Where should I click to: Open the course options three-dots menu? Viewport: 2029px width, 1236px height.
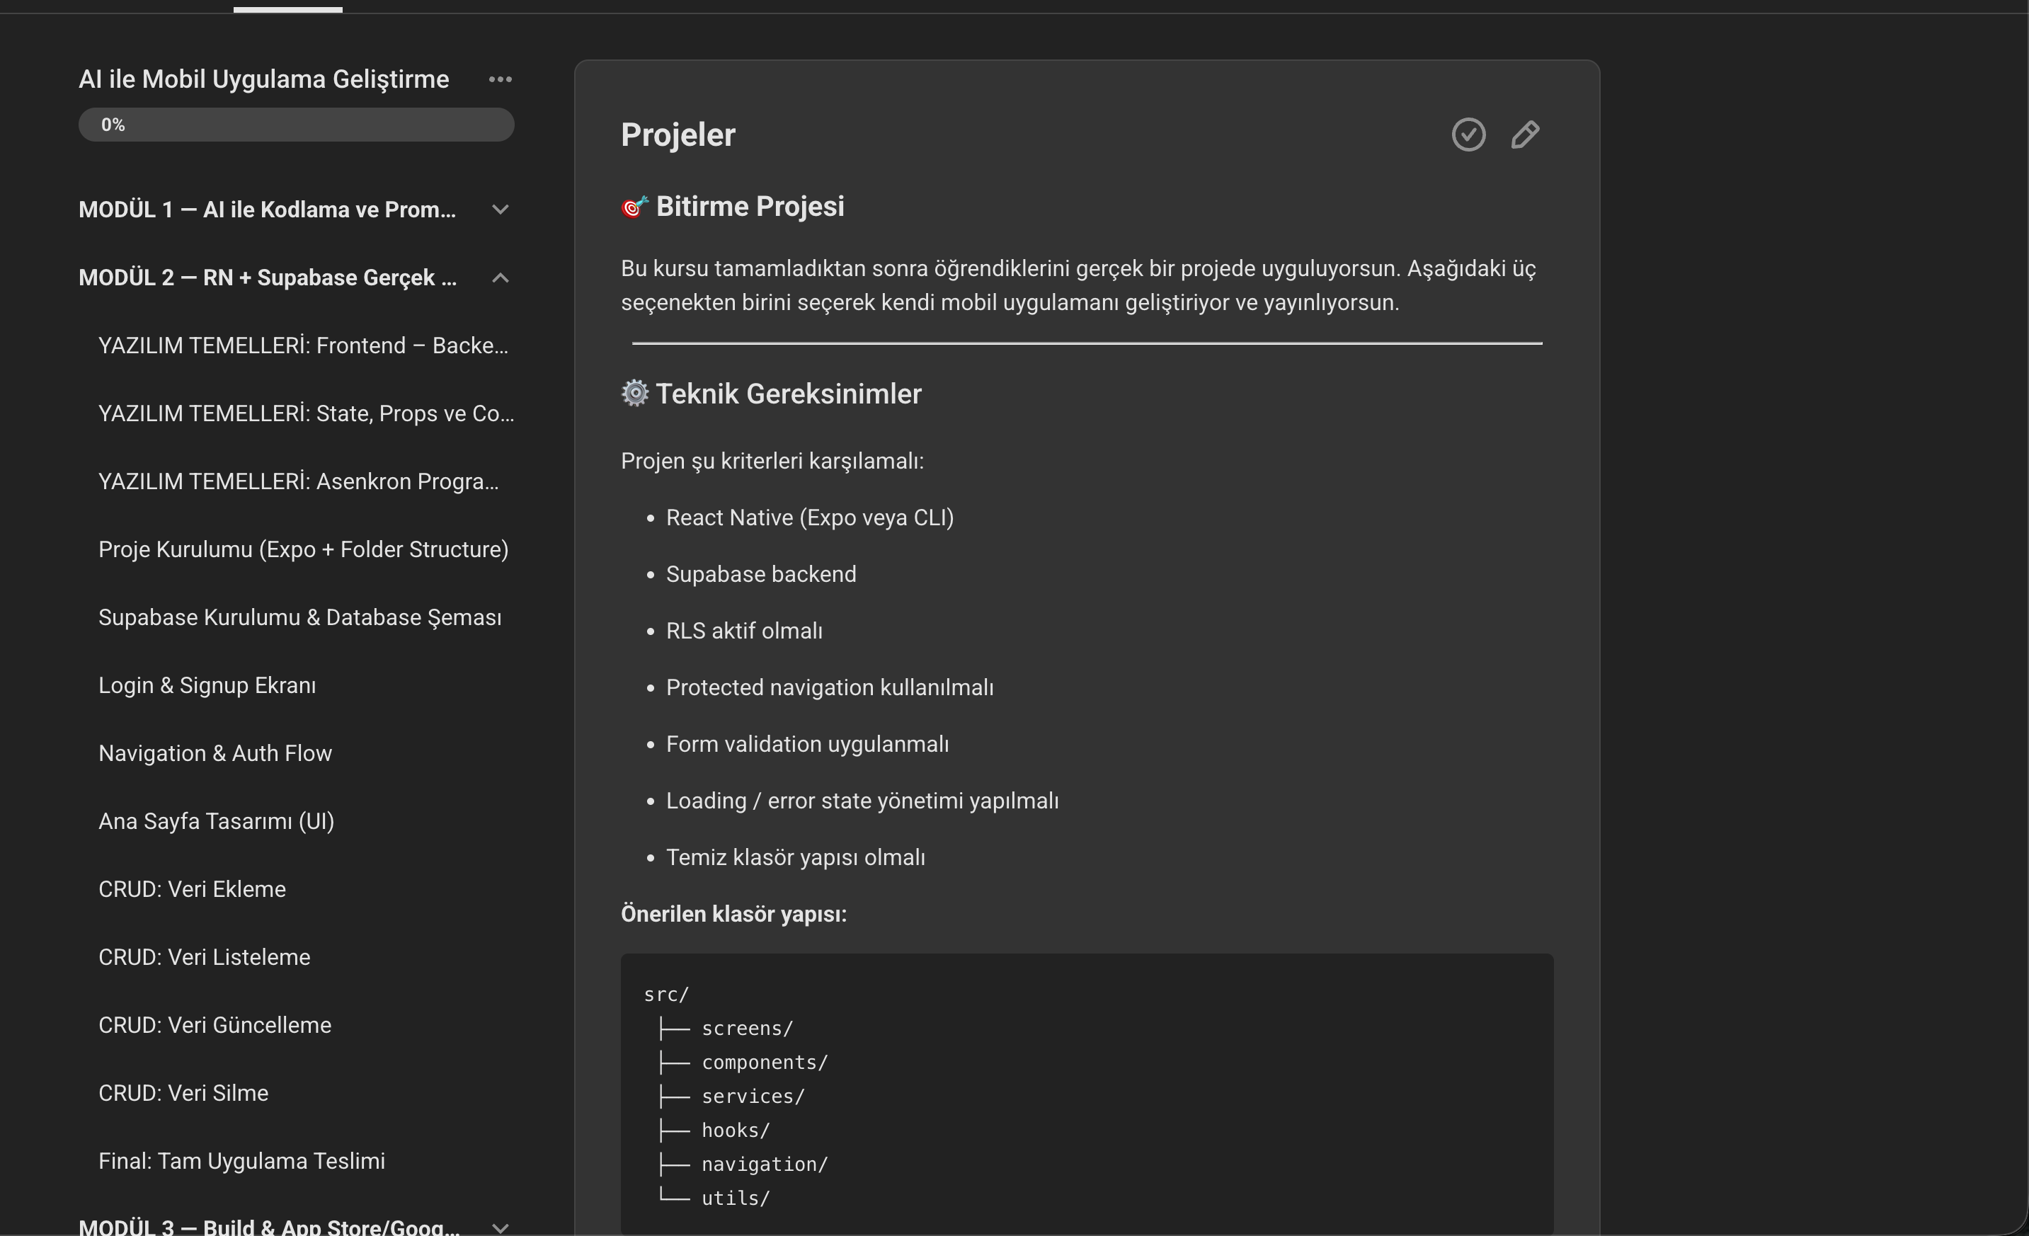point(500,79)
